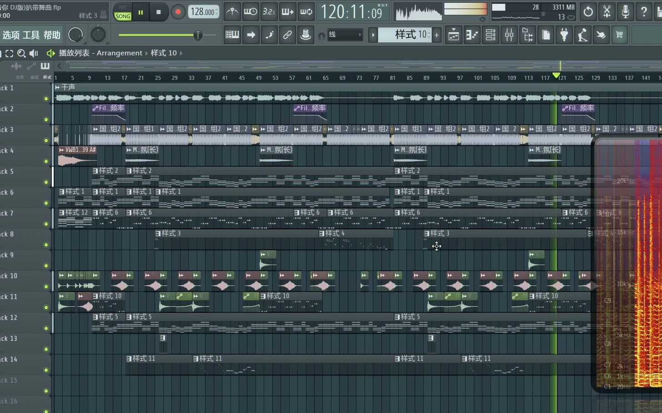Mute Track 8 via green LED
This screenshot has height=413, width=662.
click(x=46, y=245)
